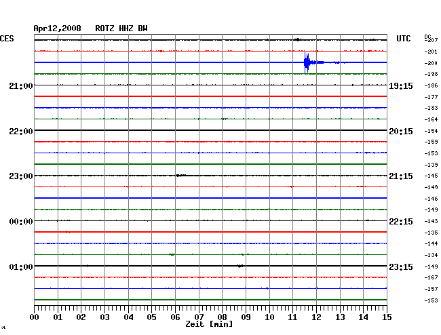Image resolution: width=441 pixels, height=335 pixels.
Task: Click the DC offset value -134
Action: tap(431, 255)
